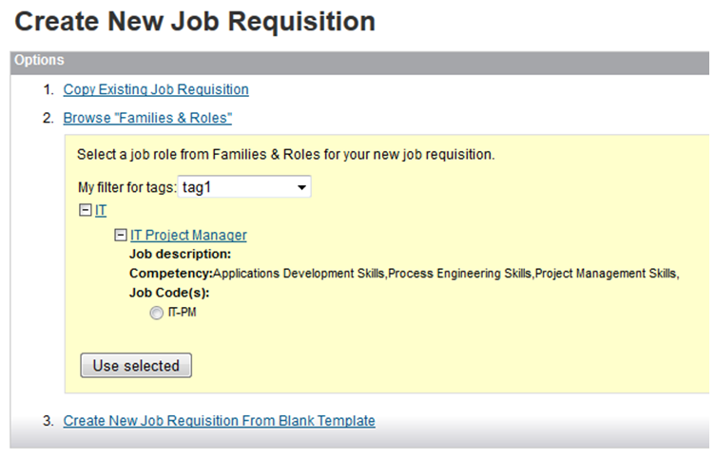
Task: Click the Select a job role instruction text
Action: tap(285, 155)
